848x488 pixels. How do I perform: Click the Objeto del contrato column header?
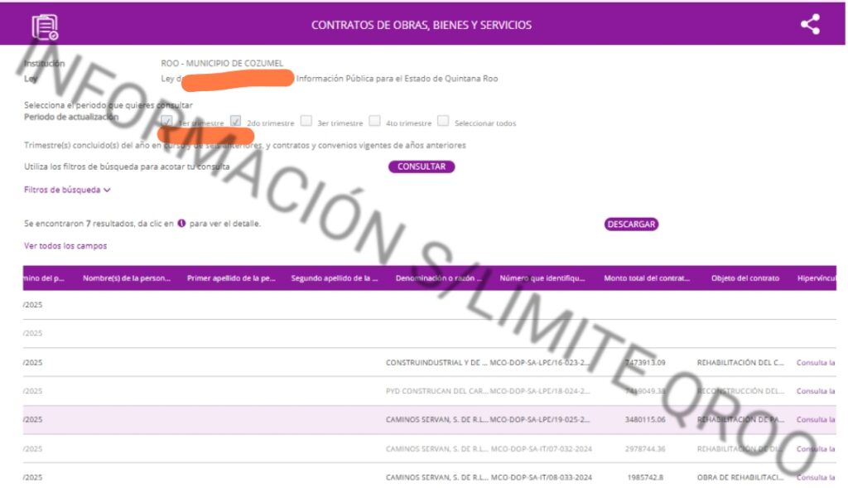click(744, 278)
